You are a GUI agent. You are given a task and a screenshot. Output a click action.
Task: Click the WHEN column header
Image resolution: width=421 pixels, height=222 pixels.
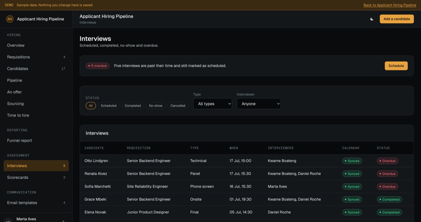pyautogui.click(x=234, y=148)
